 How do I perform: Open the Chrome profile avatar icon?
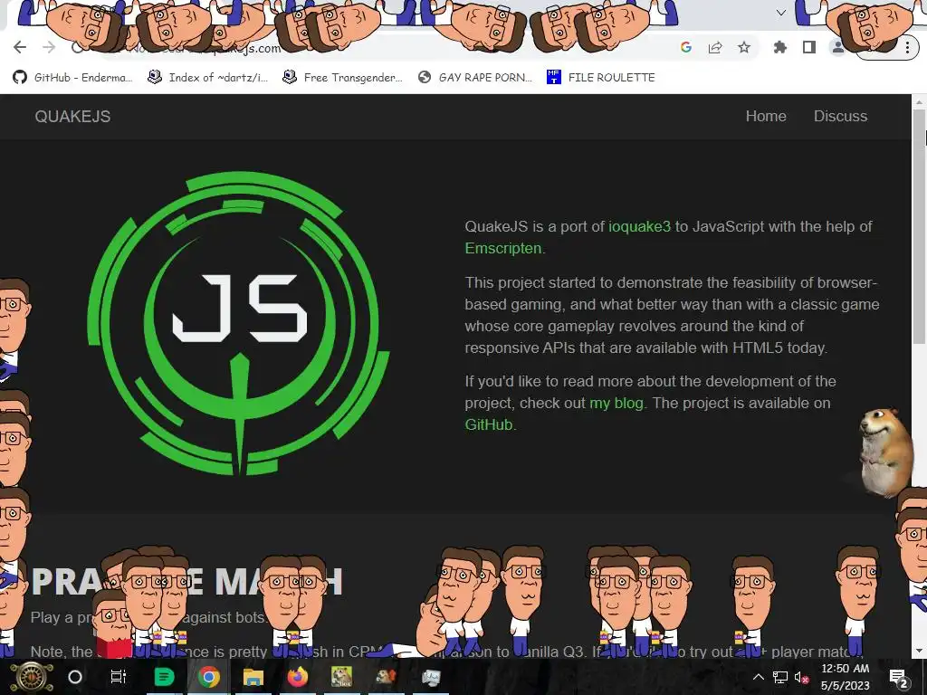click(x=837, y=47)
